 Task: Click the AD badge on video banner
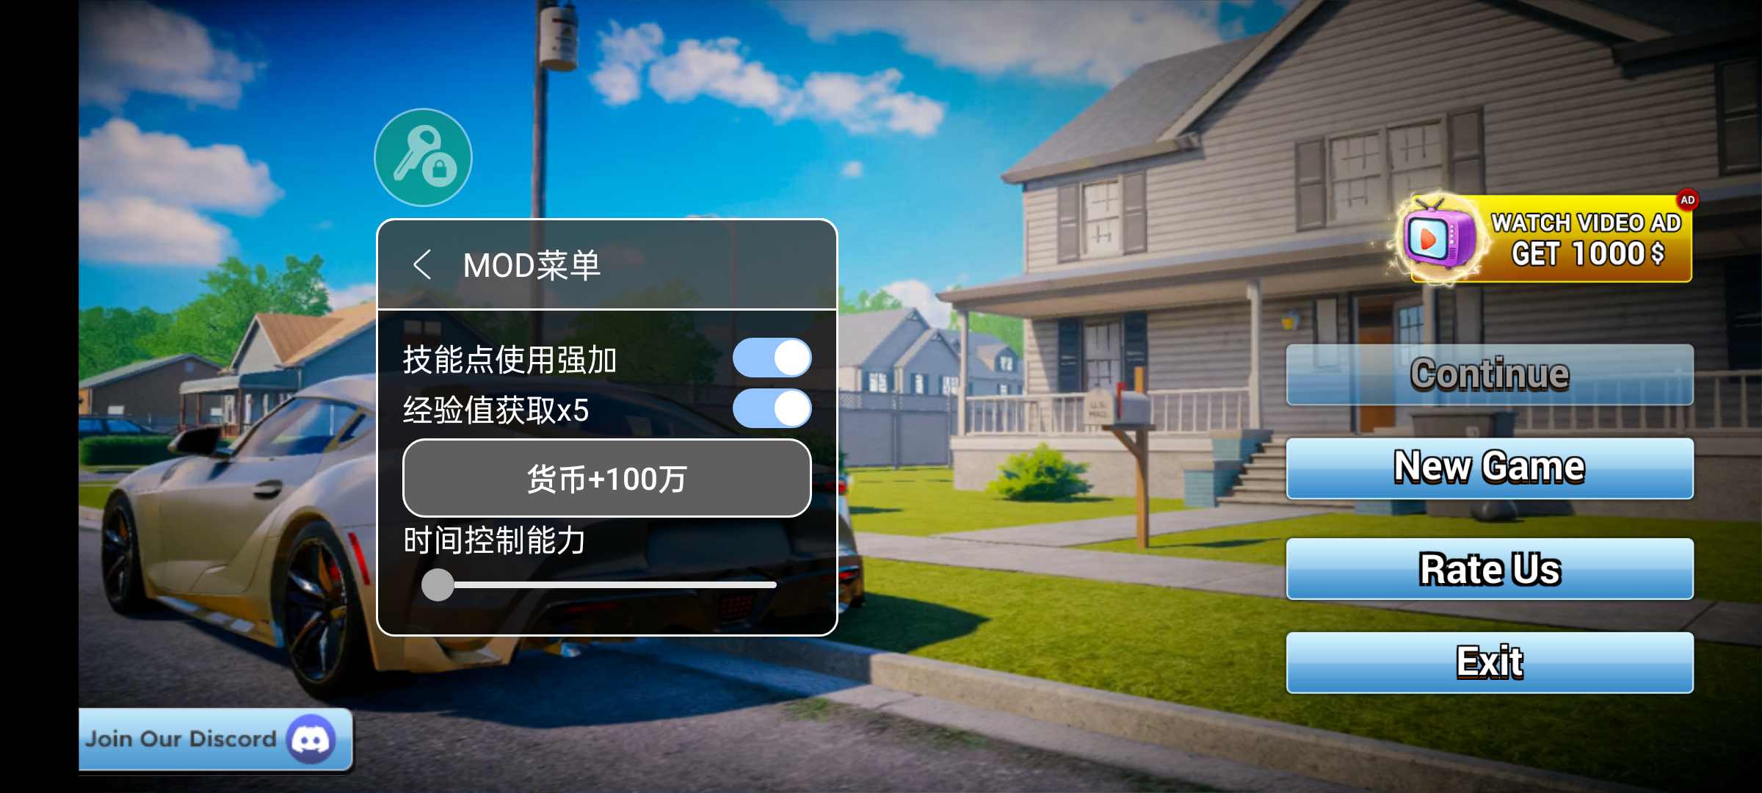click(x=1690, y=200)
